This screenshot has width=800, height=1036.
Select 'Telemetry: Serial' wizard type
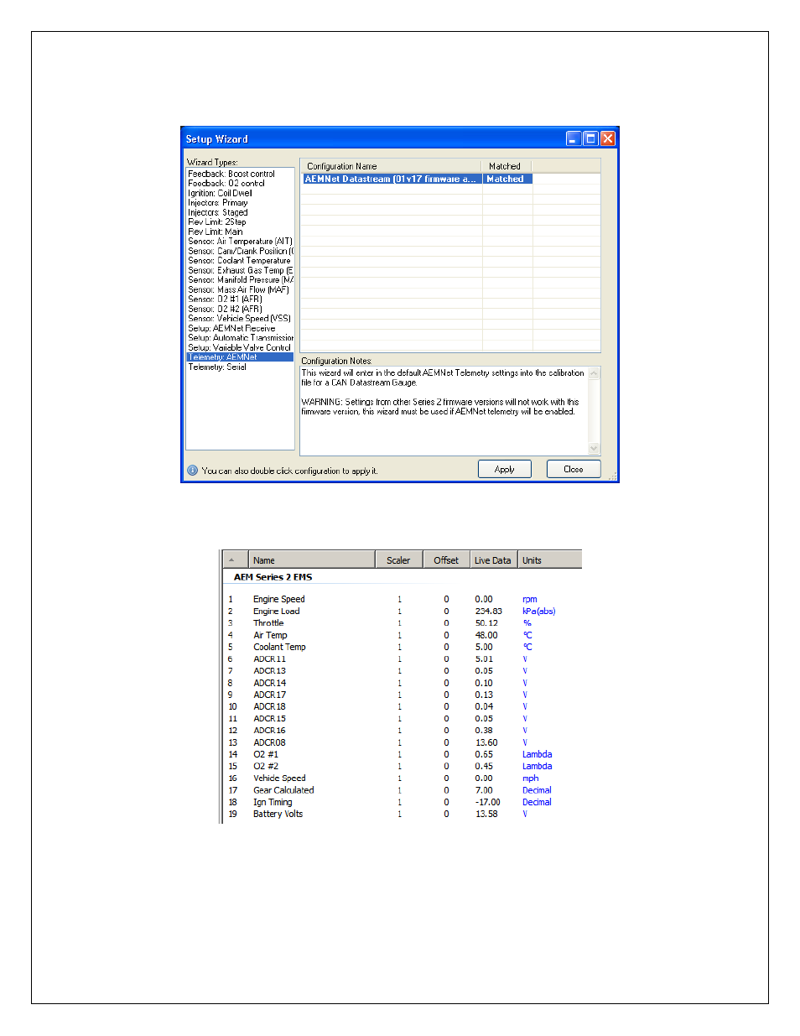pyautogui.click(x=217, y=367)
